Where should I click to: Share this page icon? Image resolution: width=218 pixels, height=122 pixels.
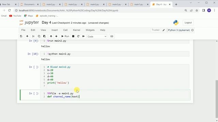(x=191, y=11)
